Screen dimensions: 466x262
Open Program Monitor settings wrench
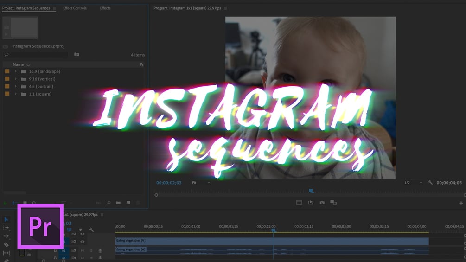point(430,182)
